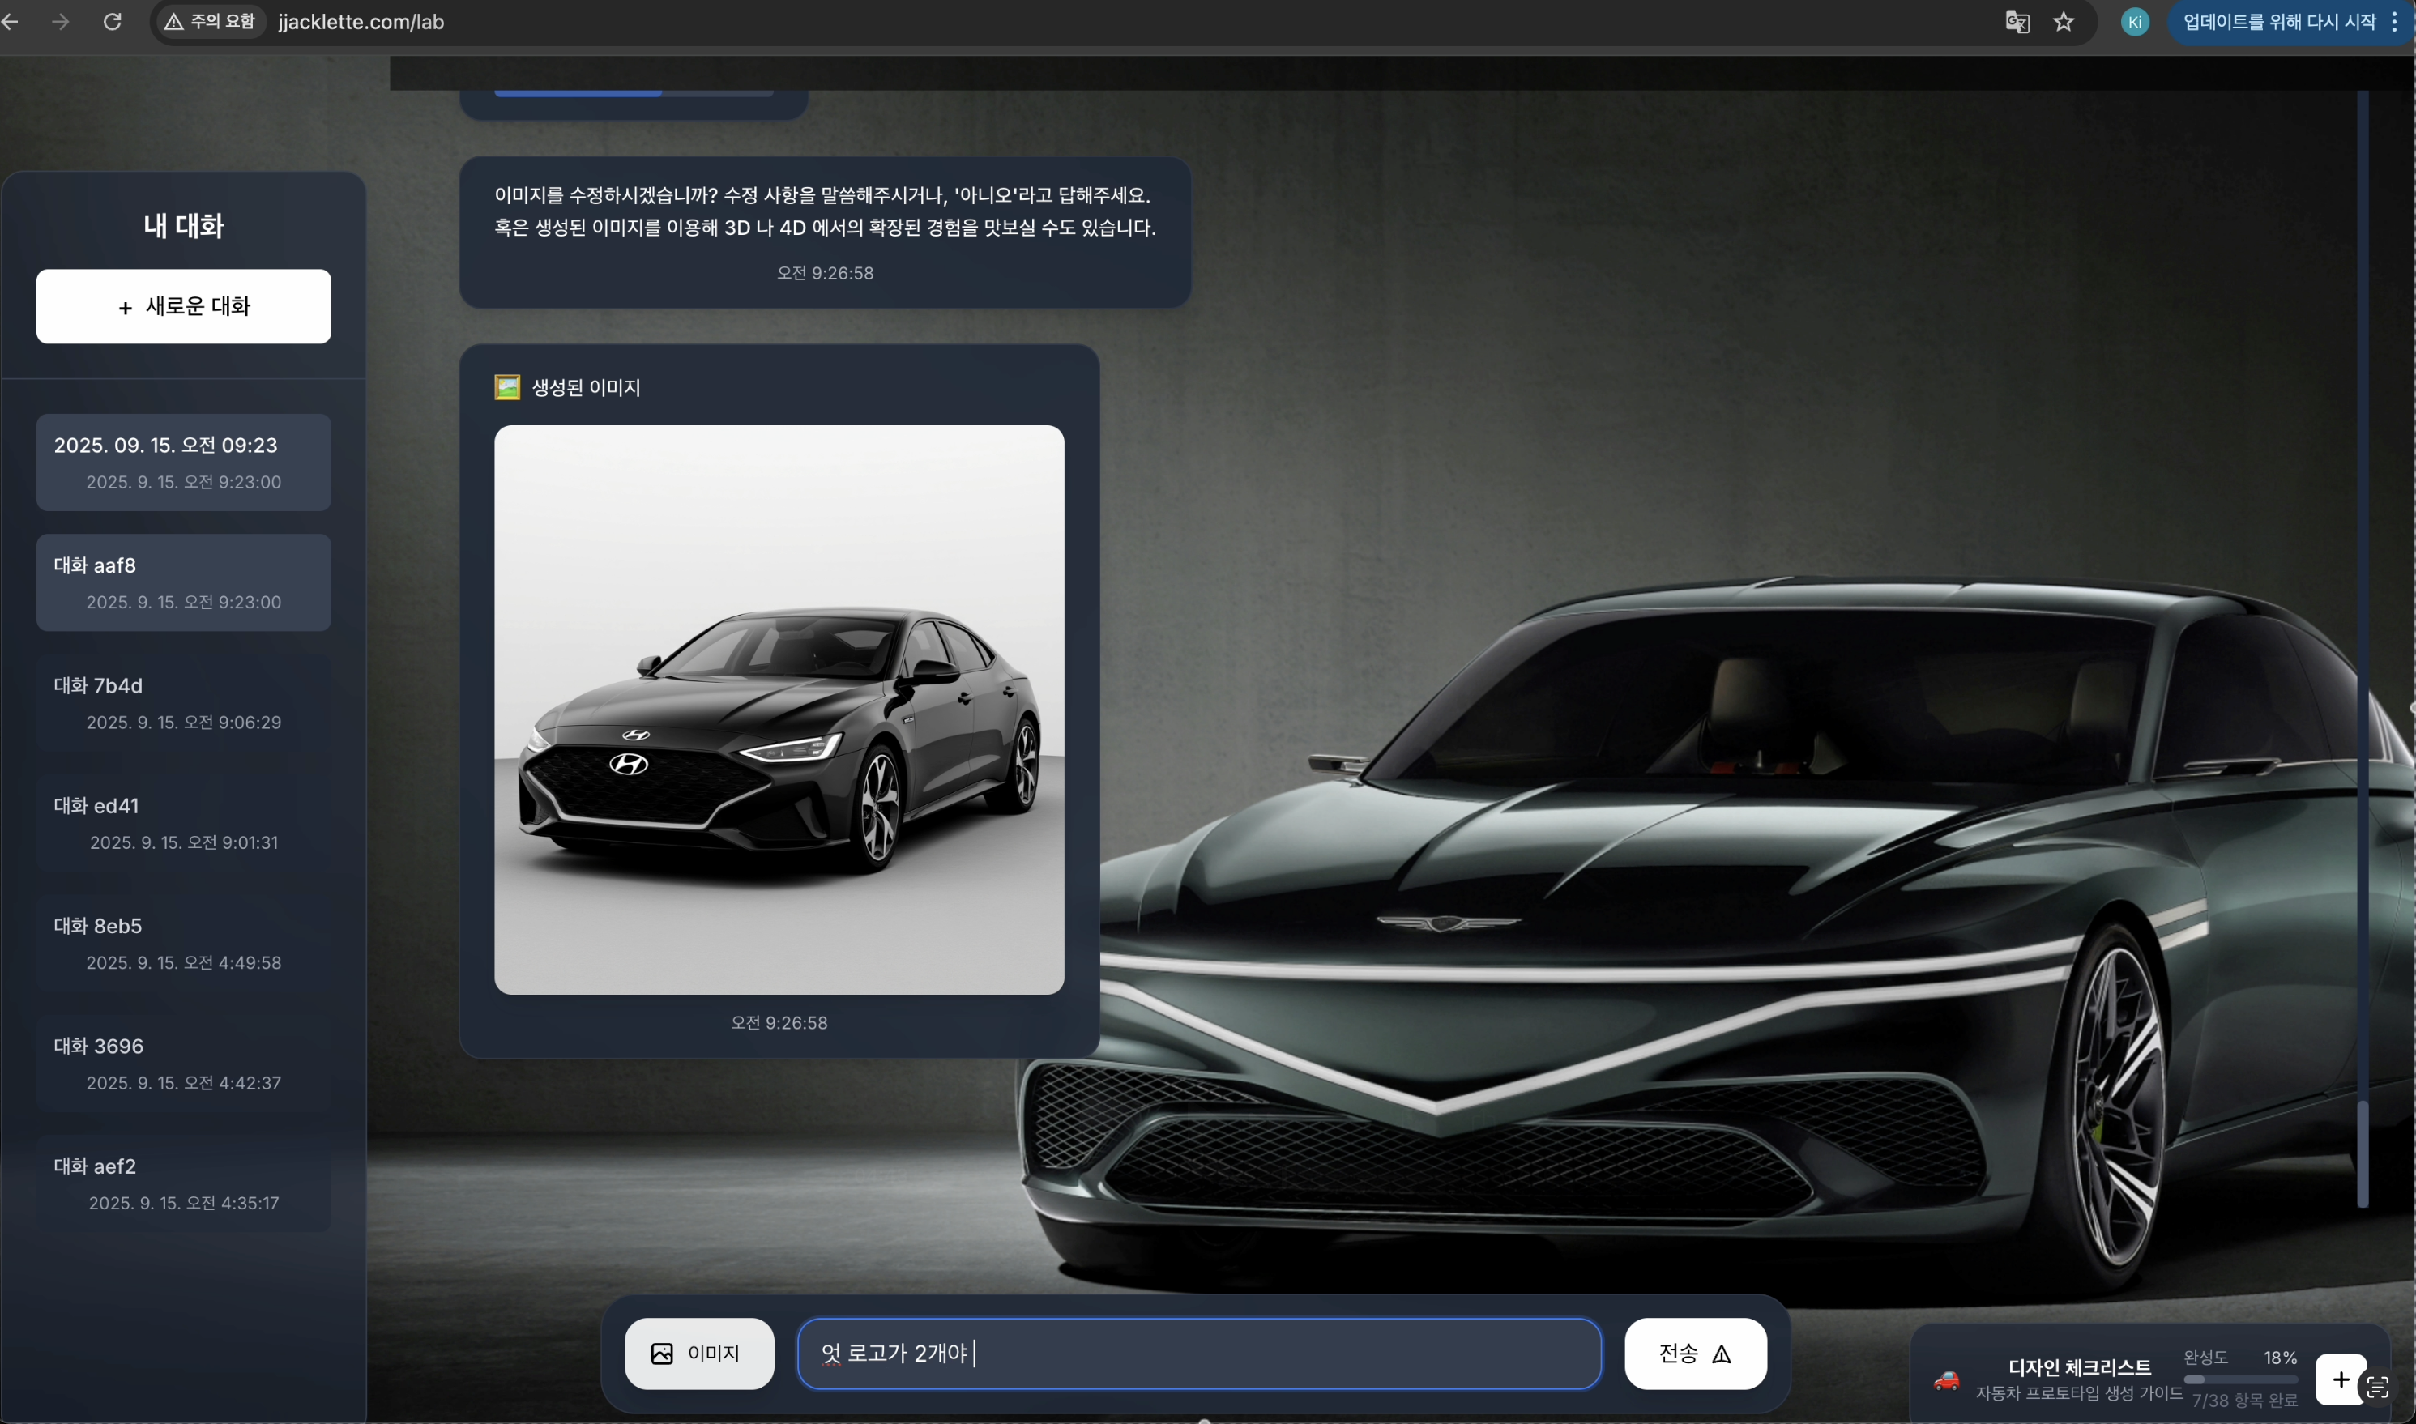The height and width of the screenshot is (1424, 2416).
Task: Click the browser reload icon
Action: coord(113,21)
